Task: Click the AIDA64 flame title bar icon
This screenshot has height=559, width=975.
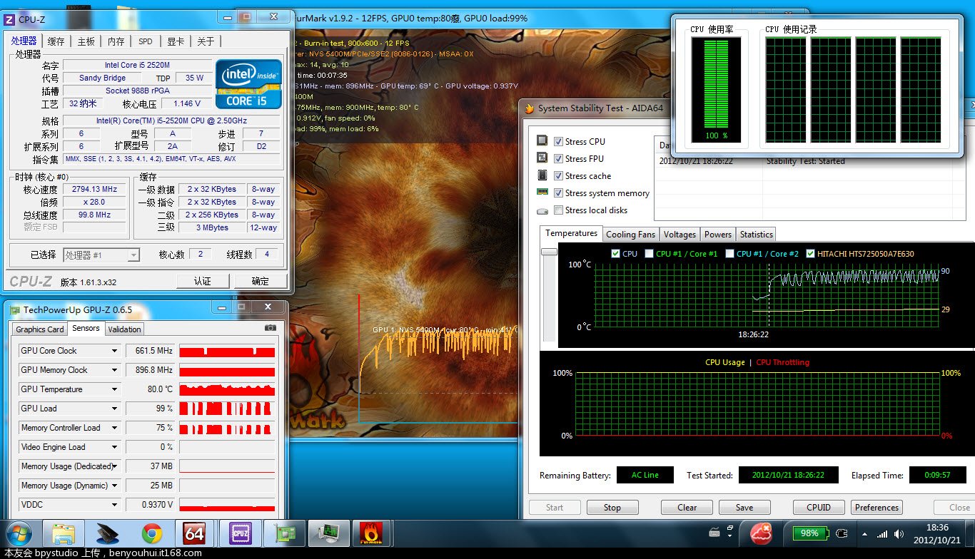Action: [x=530, y=108]
